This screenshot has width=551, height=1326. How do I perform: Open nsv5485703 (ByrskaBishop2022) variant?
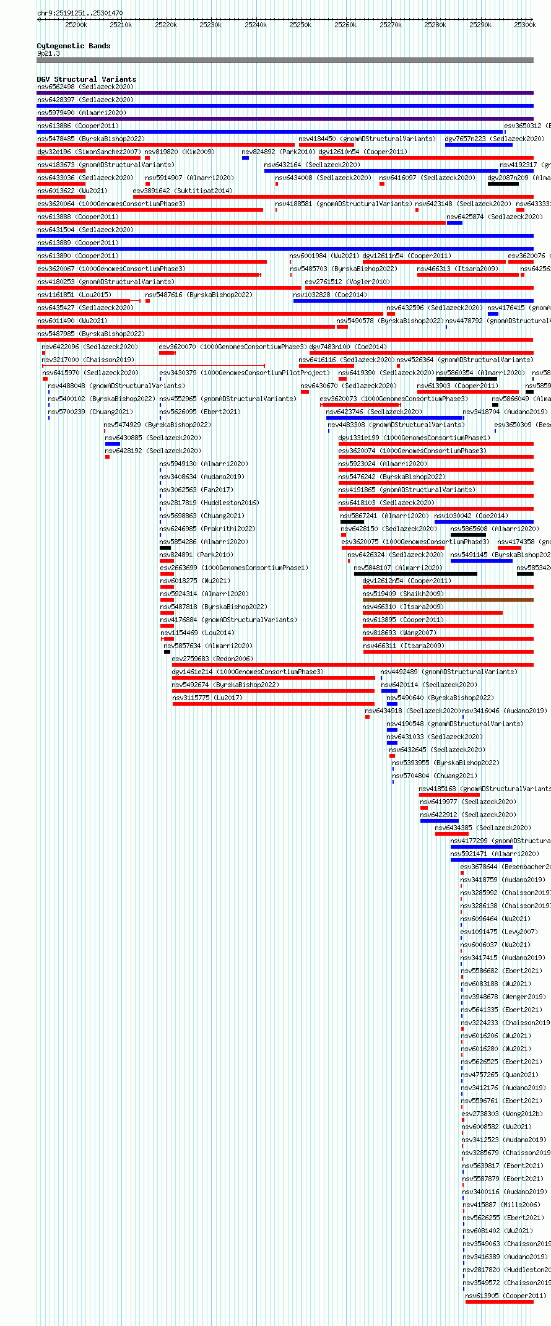(344, 269)
